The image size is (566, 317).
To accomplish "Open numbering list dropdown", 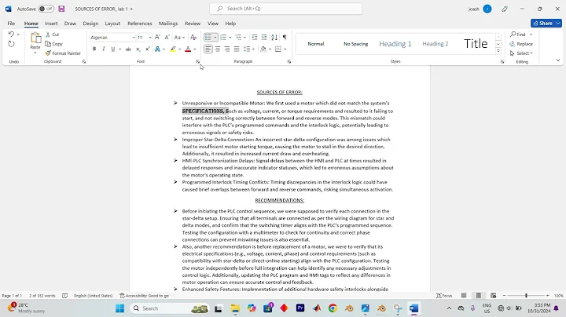I will pyautogui.click(x=230, y=38).
